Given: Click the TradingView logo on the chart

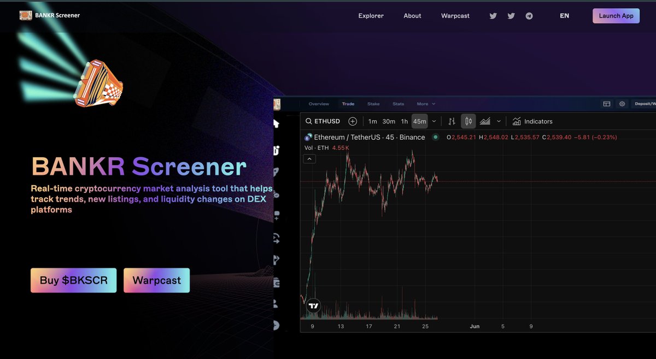Looking at the screenshot, I should [x=313, y=306].
